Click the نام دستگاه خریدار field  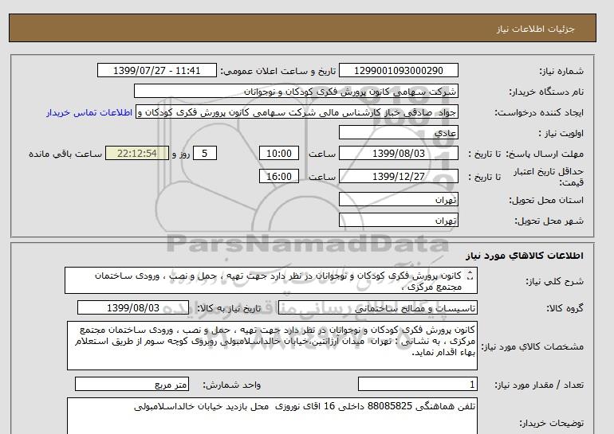[296, 91]
